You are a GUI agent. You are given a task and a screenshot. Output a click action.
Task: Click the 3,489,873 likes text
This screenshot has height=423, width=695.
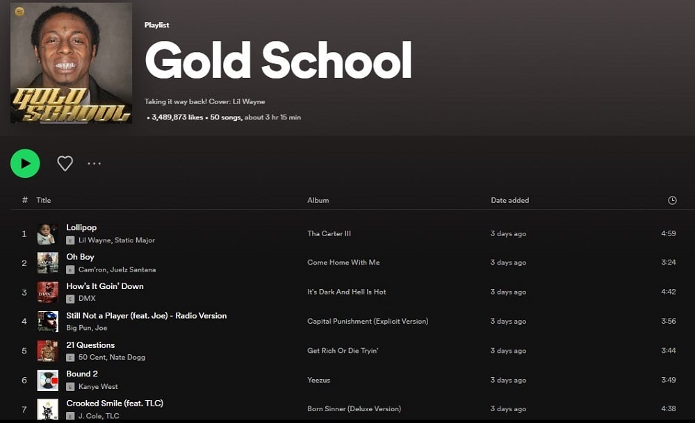point(177,117)
